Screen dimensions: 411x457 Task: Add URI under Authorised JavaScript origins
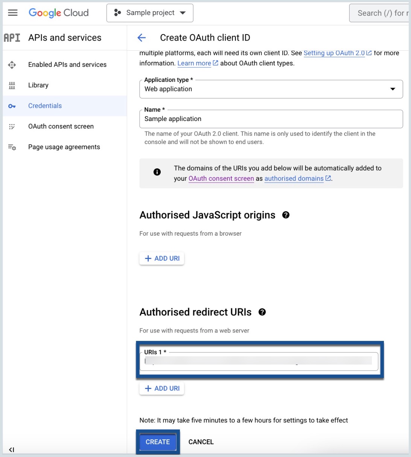pos(162,259)
